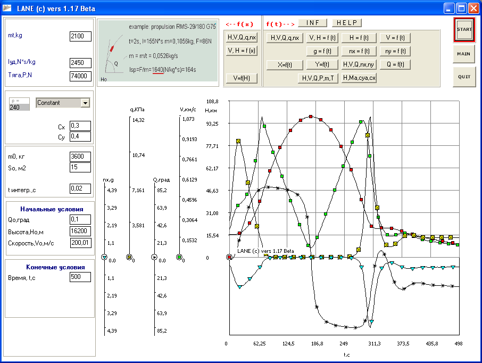Click the LANE app icon in title bar
Viewport: 482px width, 363px height.
tap(7, 8)
